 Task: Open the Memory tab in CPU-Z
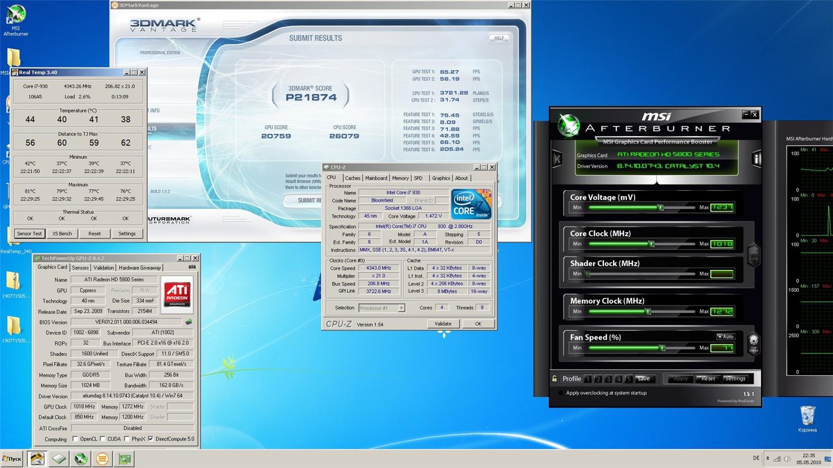coord(400,178)
